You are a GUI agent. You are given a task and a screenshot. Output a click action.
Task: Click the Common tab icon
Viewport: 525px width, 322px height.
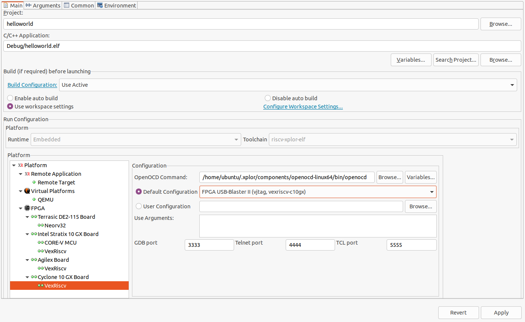67,5
